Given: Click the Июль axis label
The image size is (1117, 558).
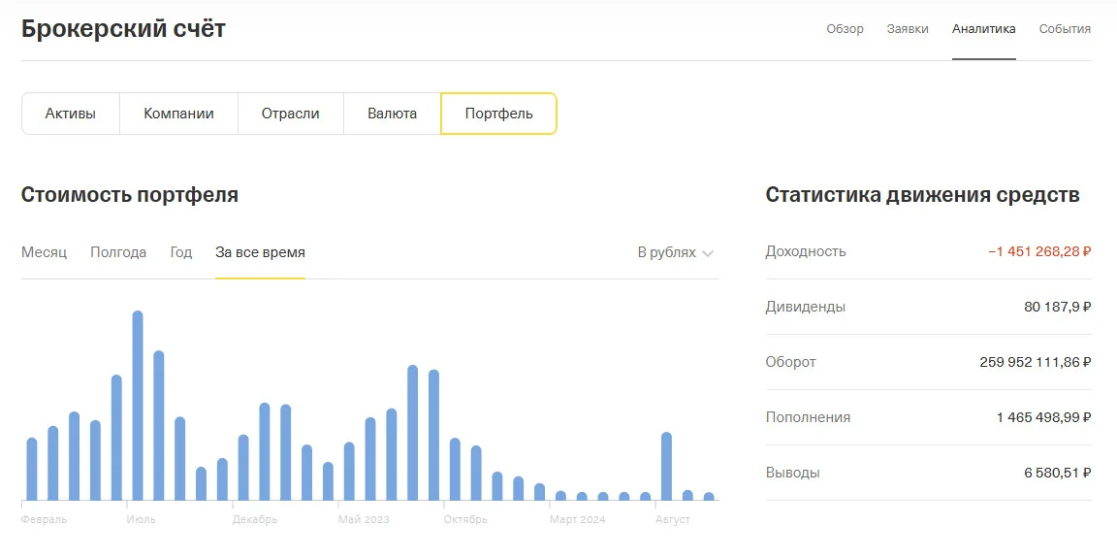Looking at the screenshot, I should pos(141,519).
